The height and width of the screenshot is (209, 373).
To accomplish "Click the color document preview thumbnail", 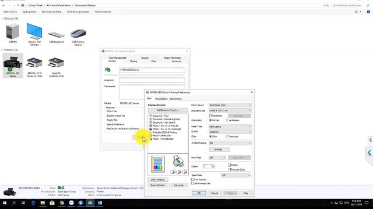I will coord(158,164).
